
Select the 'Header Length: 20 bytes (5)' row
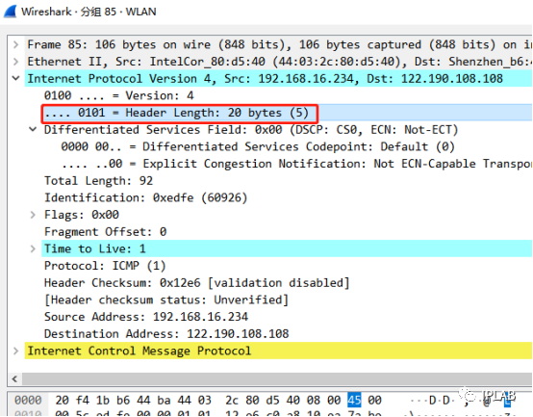pos(287,113)
